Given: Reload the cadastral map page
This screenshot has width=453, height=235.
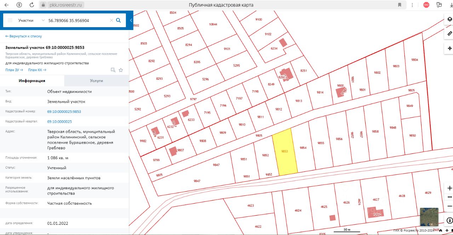Looking at the screenshot, I should [32, 5].
